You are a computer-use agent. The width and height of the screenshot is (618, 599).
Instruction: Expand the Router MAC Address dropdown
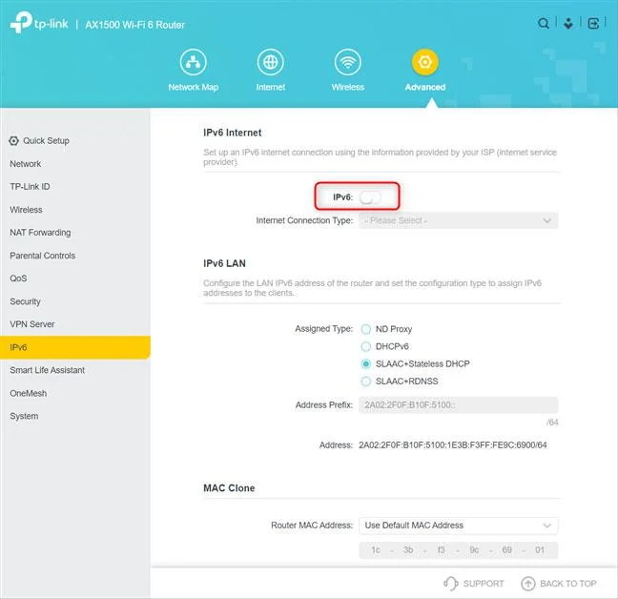click(459, 526)
